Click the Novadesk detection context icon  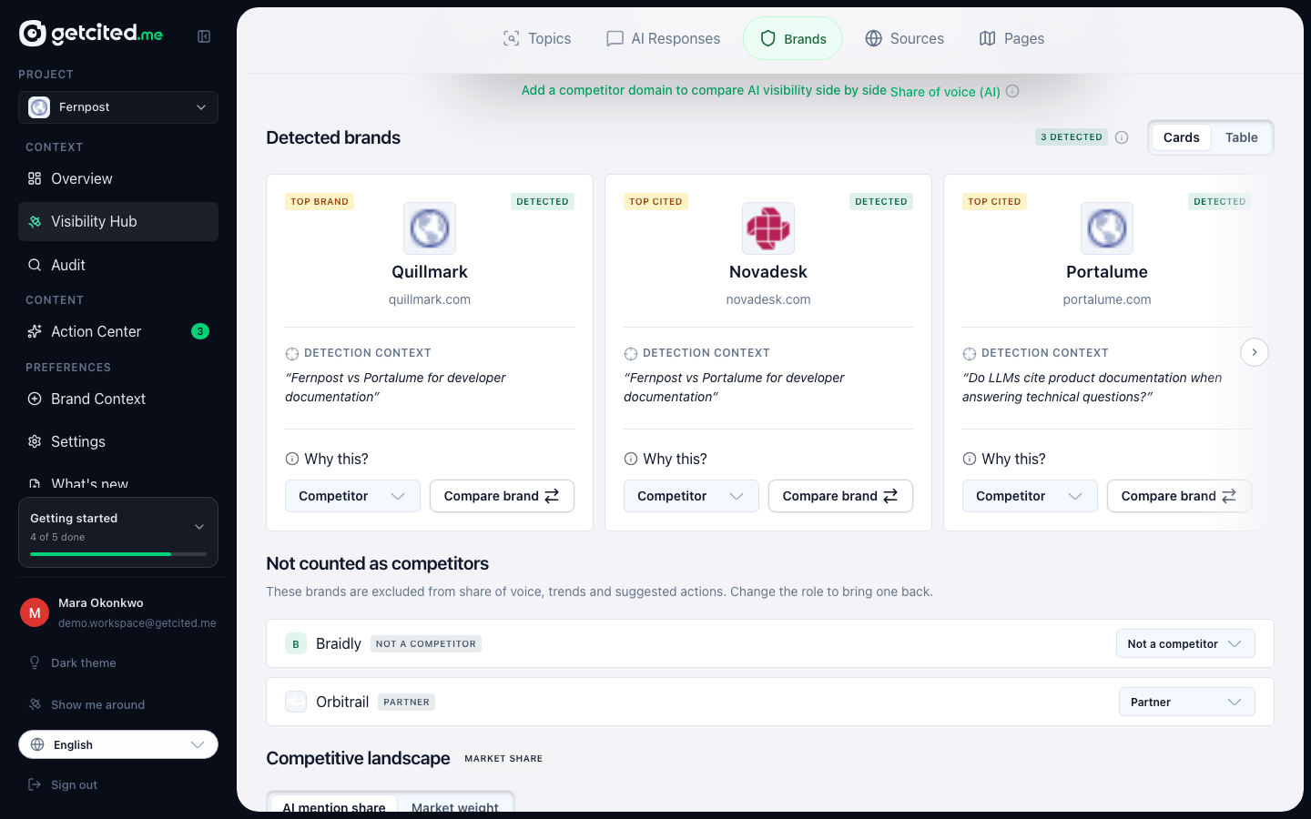coord(631,353)
